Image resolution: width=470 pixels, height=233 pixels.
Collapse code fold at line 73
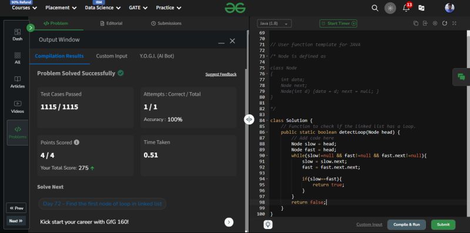(267, 56)
